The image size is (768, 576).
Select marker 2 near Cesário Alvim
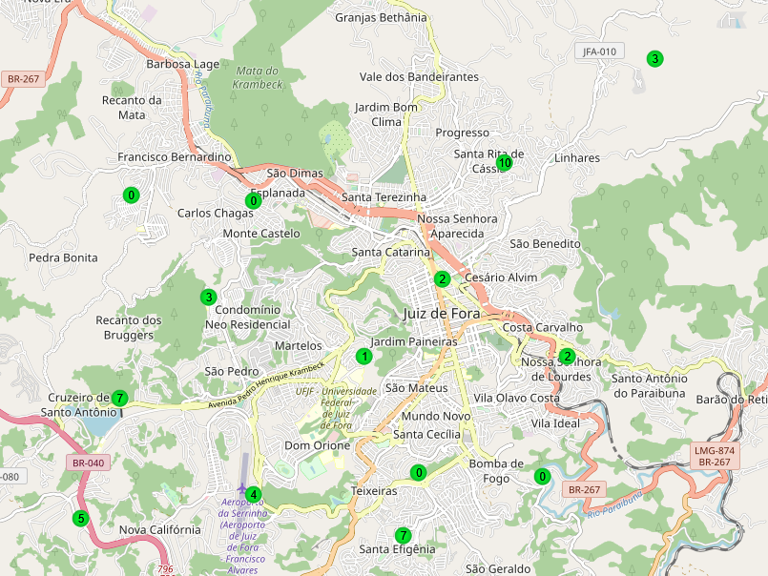pos(442,279)
